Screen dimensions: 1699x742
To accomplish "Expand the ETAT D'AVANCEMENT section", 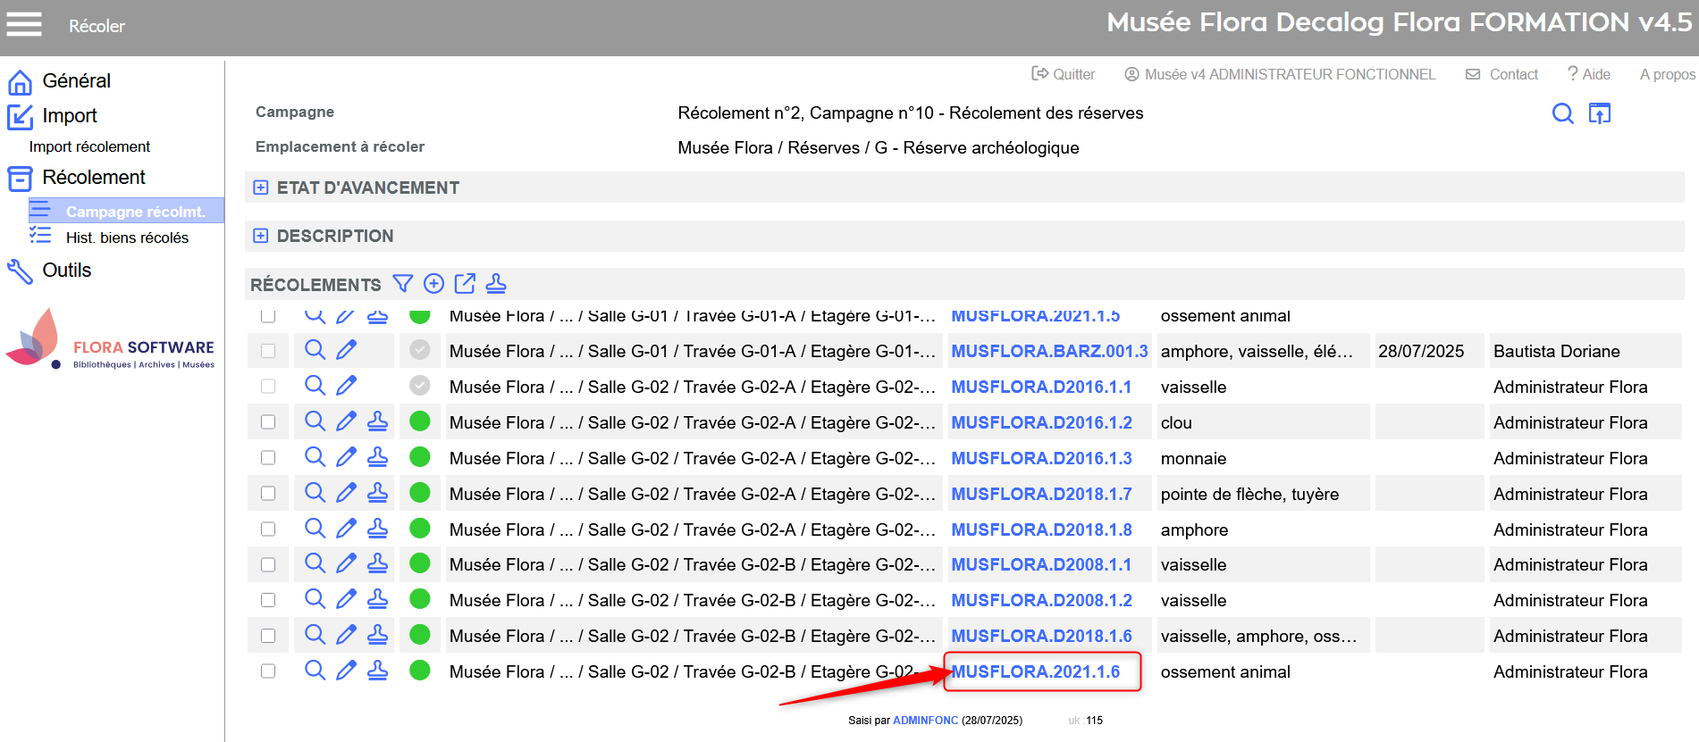I will click(261, 188).
